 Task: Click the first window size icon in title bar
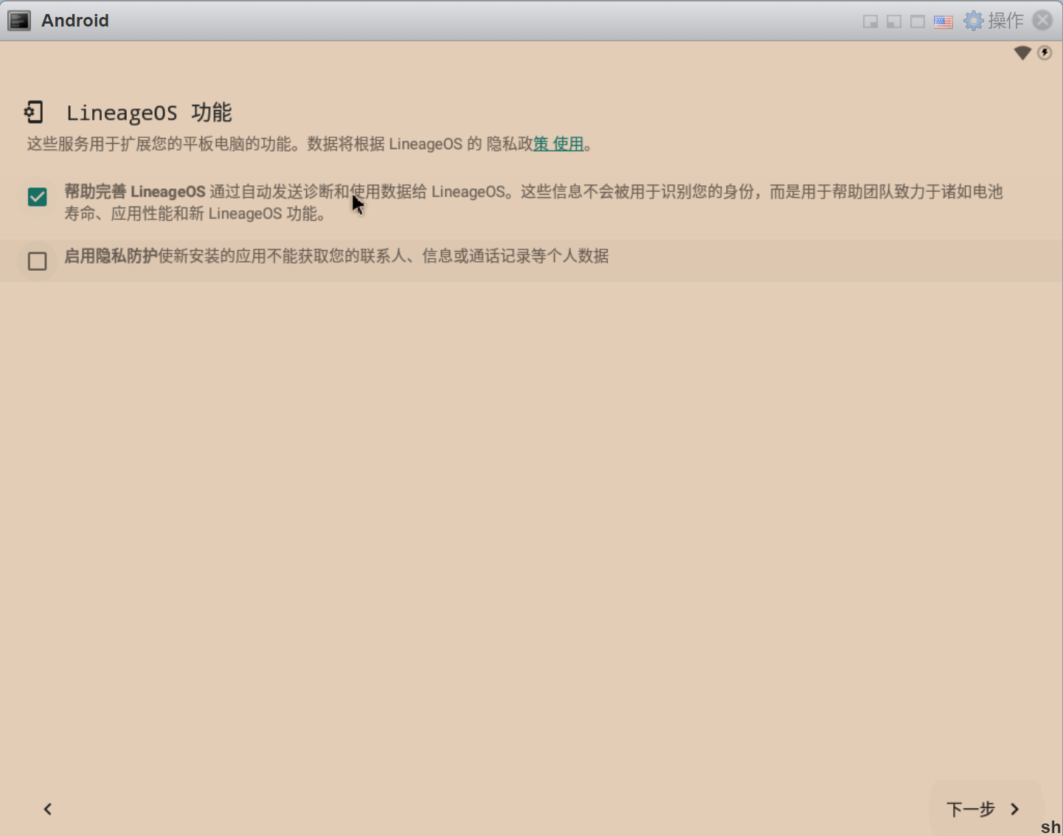[870, 21]
